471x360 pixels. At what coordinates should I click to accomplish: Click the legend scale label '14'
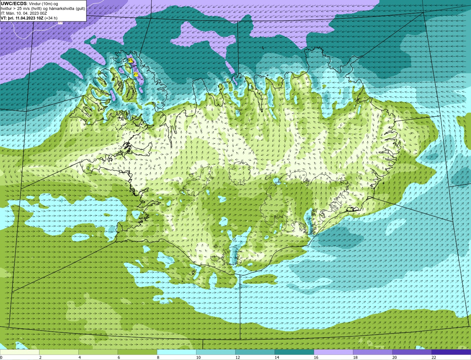pos(277,357)
